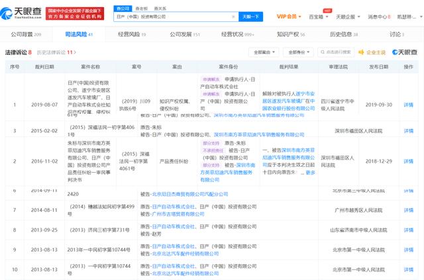The height and width of the screenshot is (280, 424).
Task: Click the magnifier icon in the table search box
Action: (323, 52)
